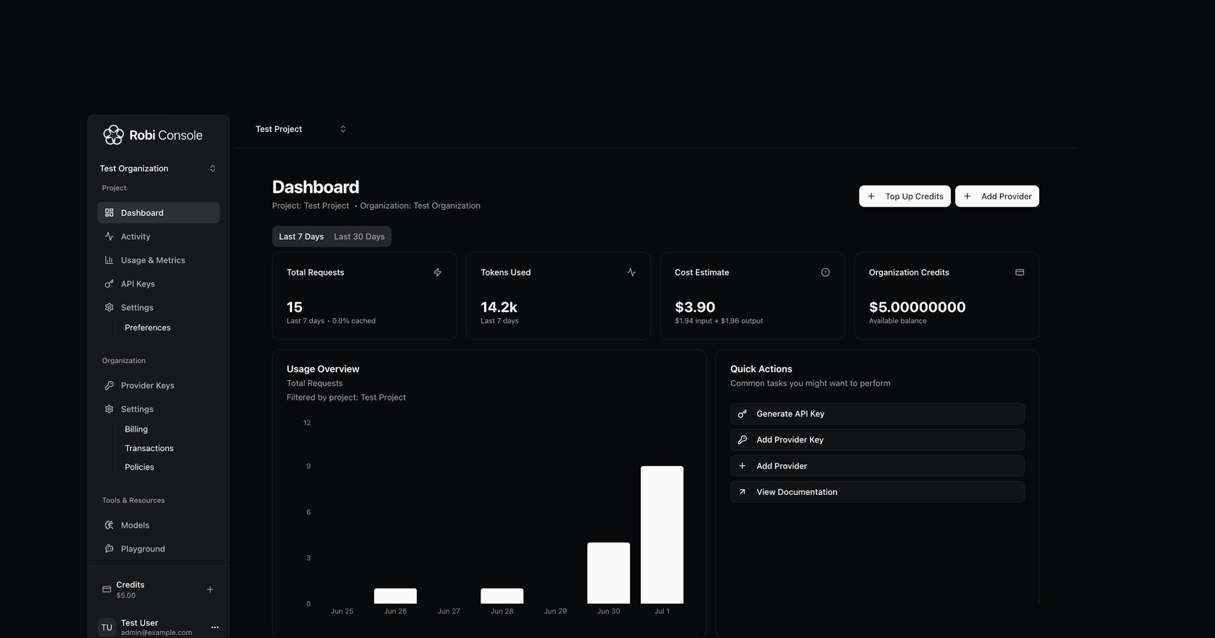Click the Playground icon in sidebar

click(109, 549)
